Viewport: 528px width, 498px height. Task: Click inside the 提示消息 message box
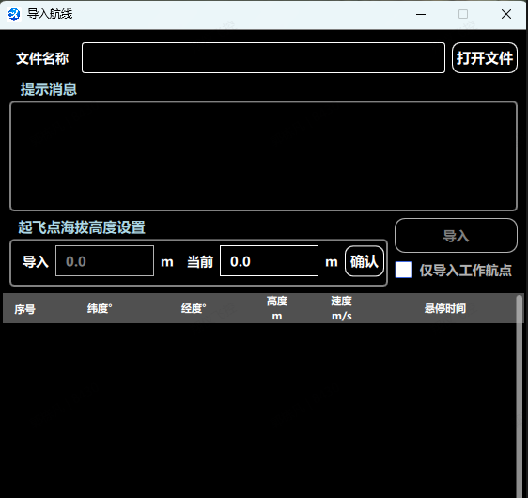pos(263,156)
